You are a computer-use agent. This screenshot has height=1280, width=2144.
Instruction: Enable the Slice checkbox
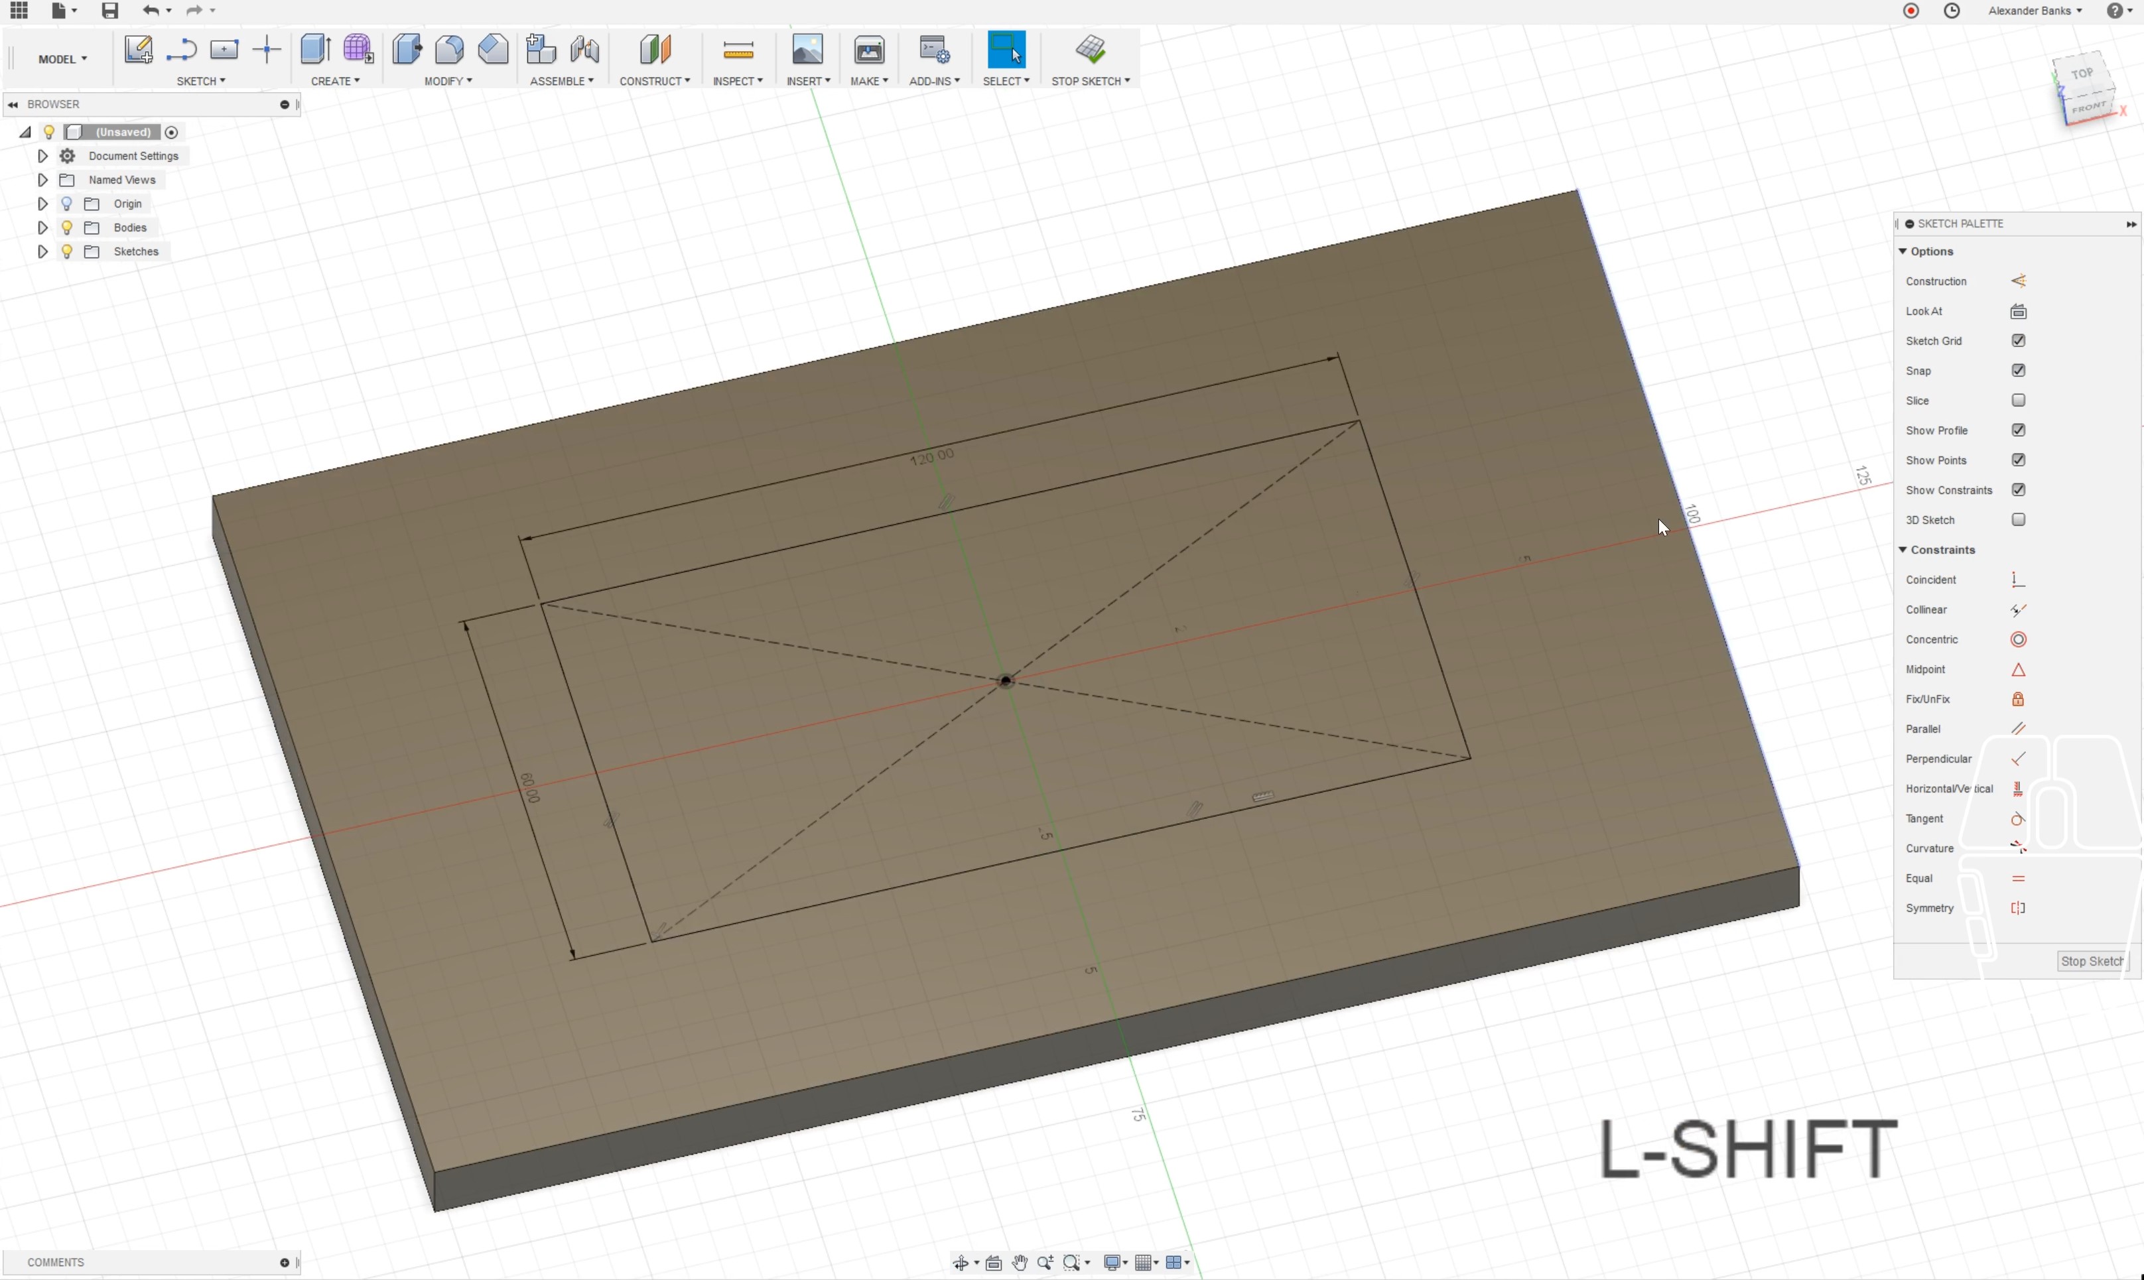click(x=2017, y=400)
